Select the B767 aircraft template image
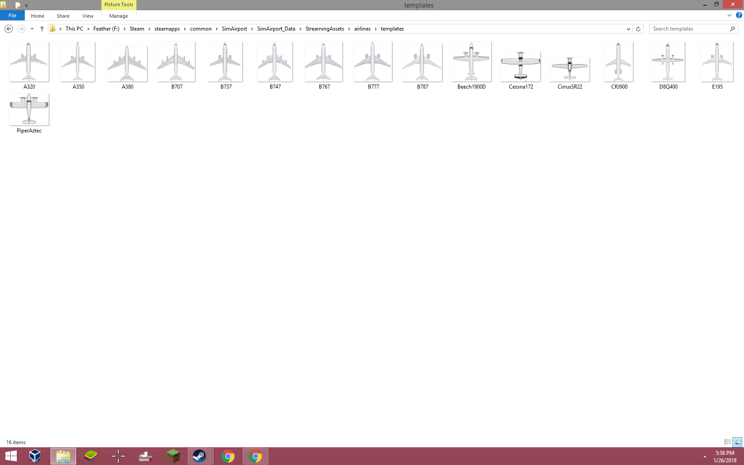The height and width of the screenshot is (465, 744). tap(324, 62)
